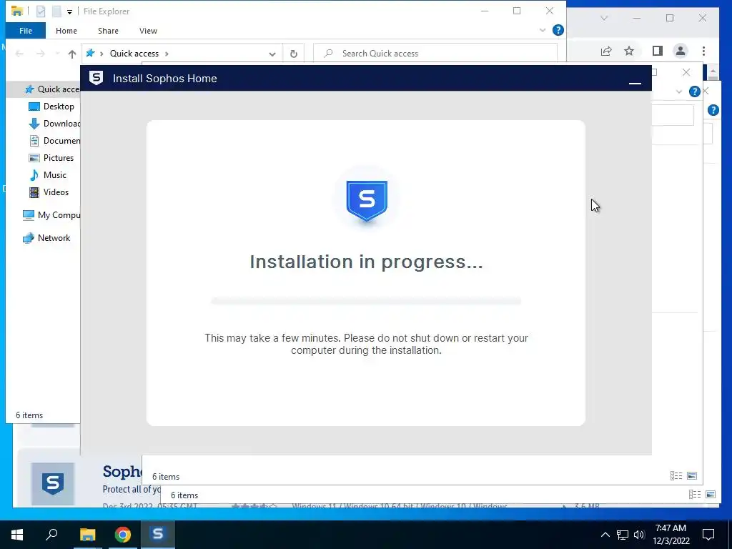Open Chrome three-dot menu
The image size is (732, 549).
coord(703,51)
